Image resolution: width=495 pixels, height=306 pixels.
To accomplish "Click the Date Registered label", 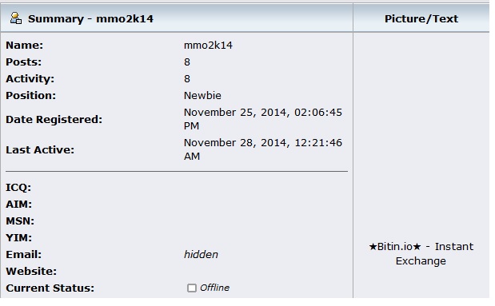I will pos(54,119).
